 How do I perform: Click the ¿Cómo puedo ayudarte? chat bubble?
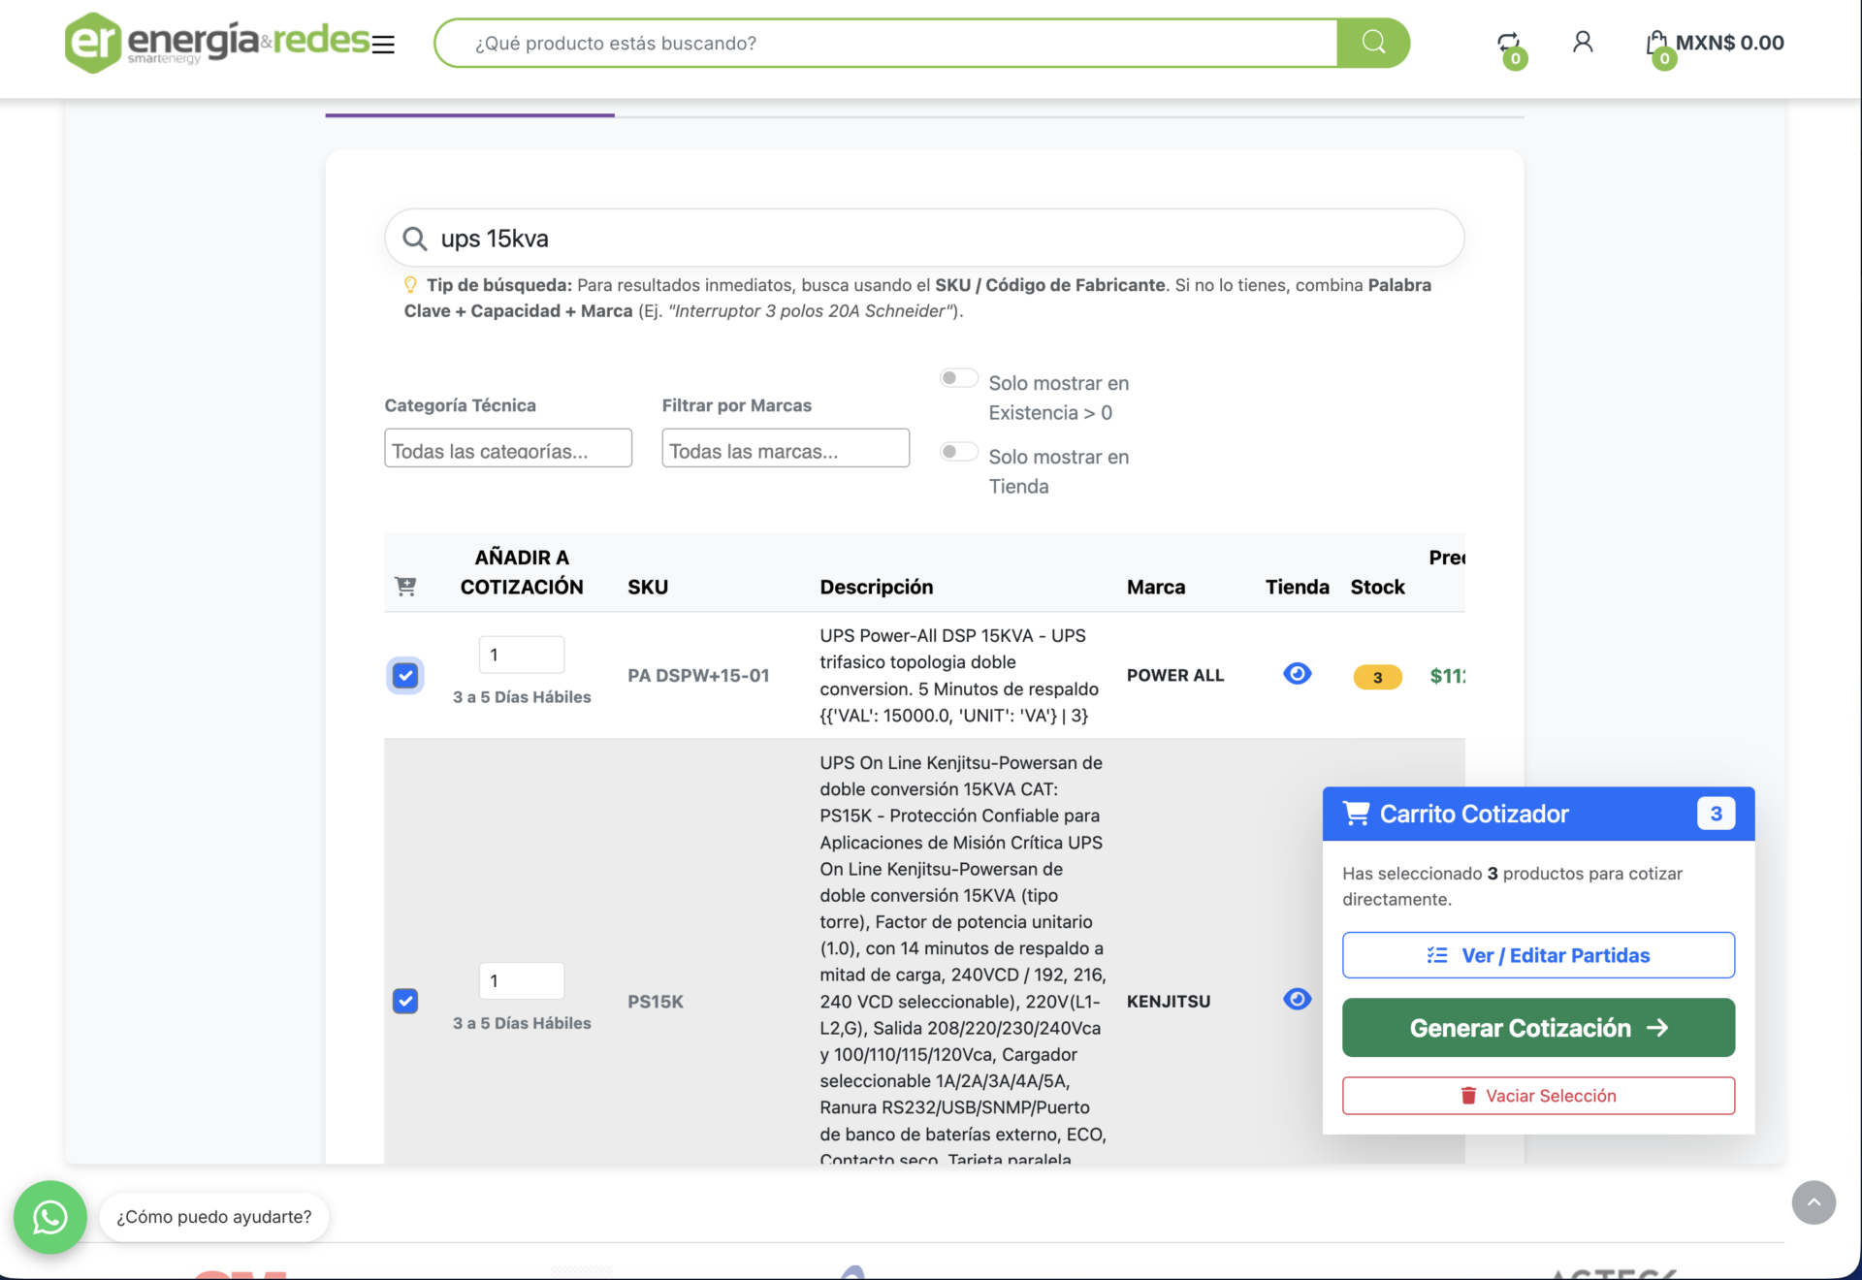pyautogui.click(x=214, y=1217)
